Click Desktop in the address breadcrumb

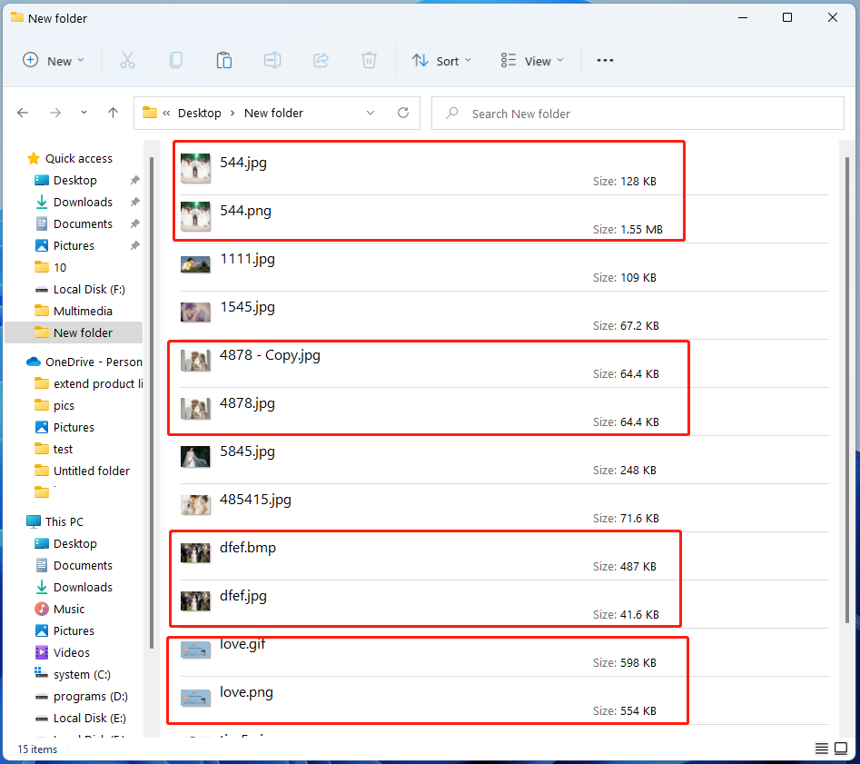pyautogui.click(x=199, y=114)
